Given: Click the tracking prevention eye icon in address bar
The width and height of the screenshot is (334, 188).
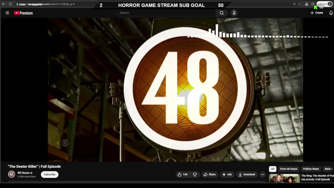Looking at the screenshot, I should 294,4.
